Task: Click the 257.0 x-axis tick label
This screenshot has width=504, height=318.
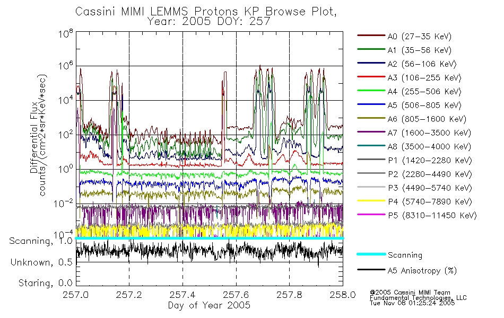Action: [75, 295]
